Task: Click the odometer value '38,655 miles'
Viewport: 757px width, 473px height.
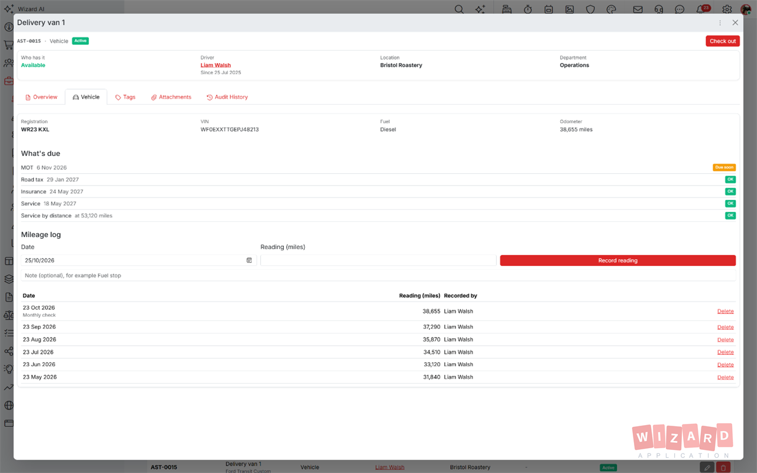Action: coord(576,129)
